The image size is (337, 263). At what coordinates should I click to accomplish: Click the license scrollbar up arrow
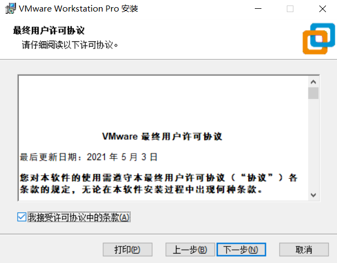(313, 82)
